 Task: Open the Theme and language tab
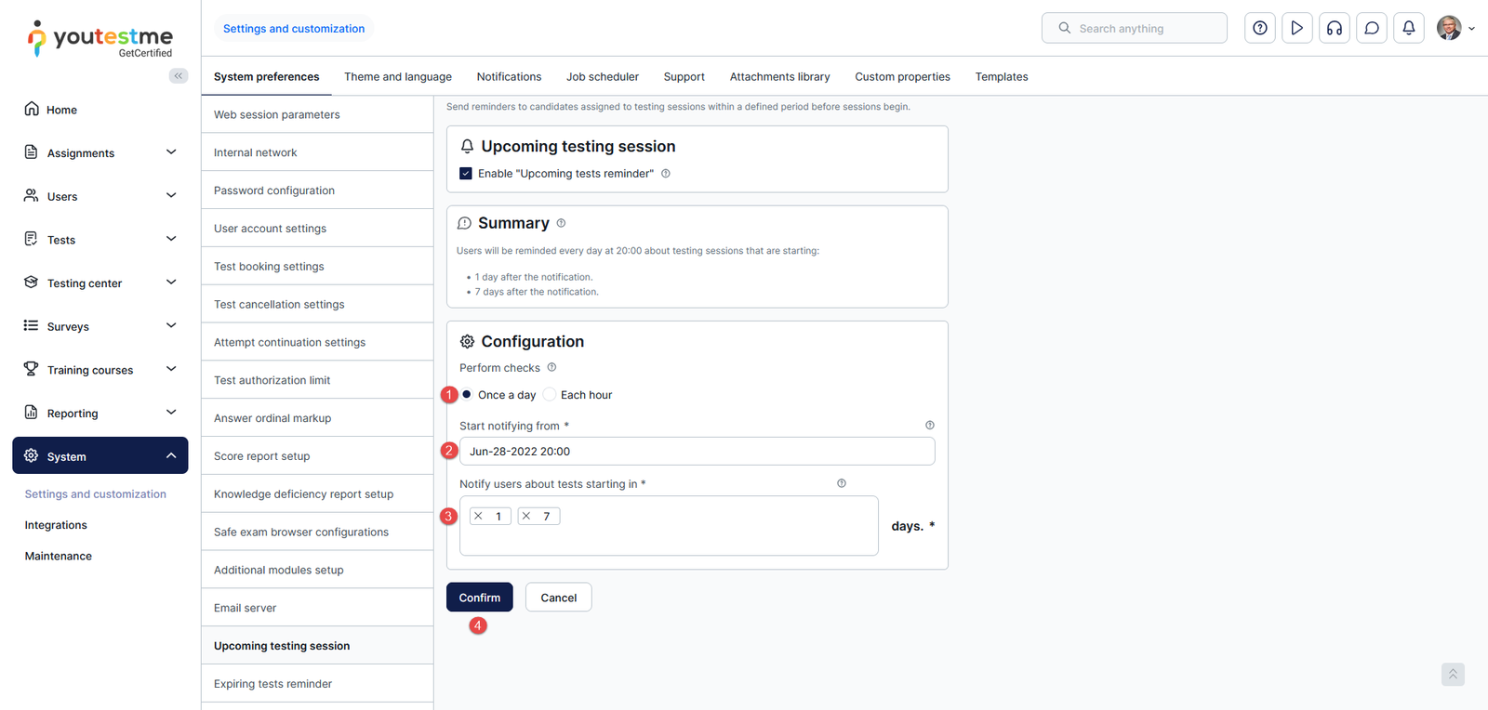[x=398, y=77]
